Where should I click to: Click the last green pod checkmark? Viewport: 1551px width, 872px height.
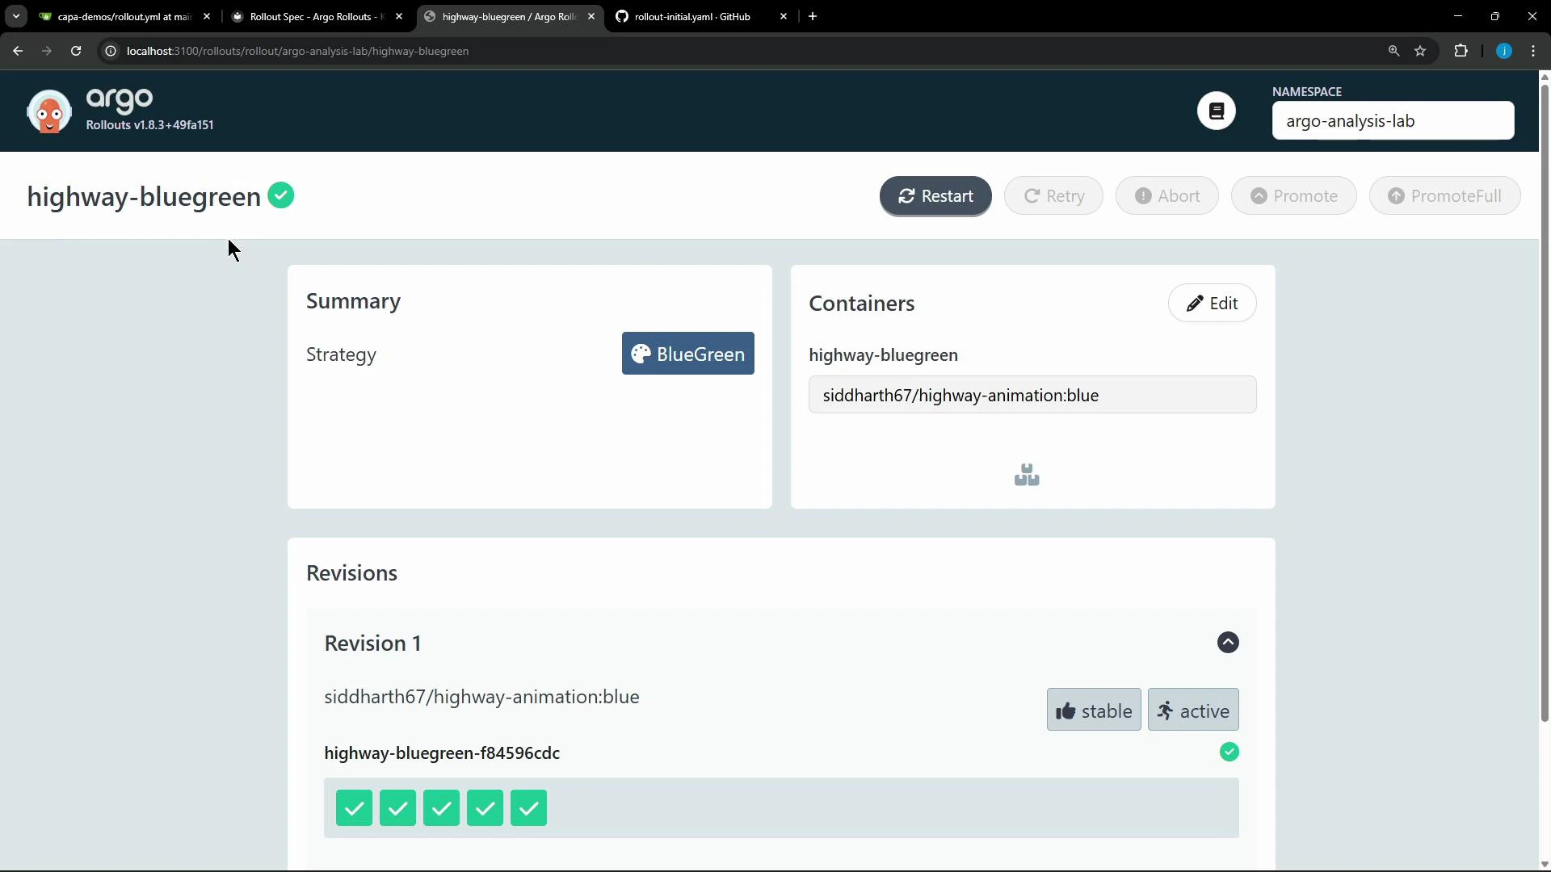(x=528, y=807)
